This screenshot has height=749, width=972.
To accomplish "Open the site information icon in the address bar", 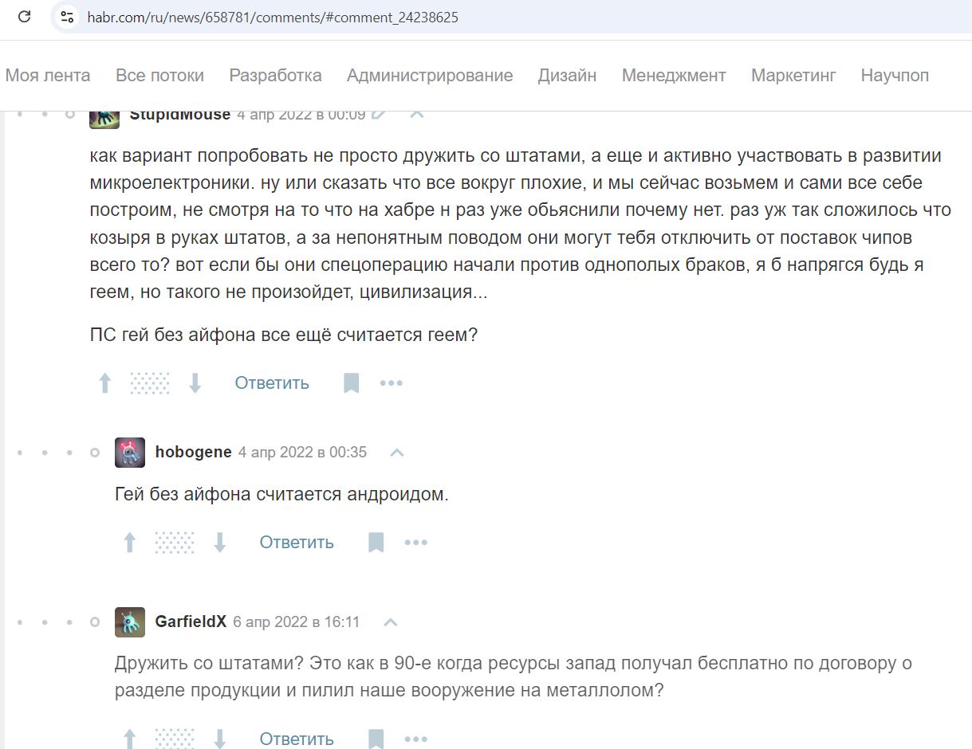I will click(x=67, y=17).
